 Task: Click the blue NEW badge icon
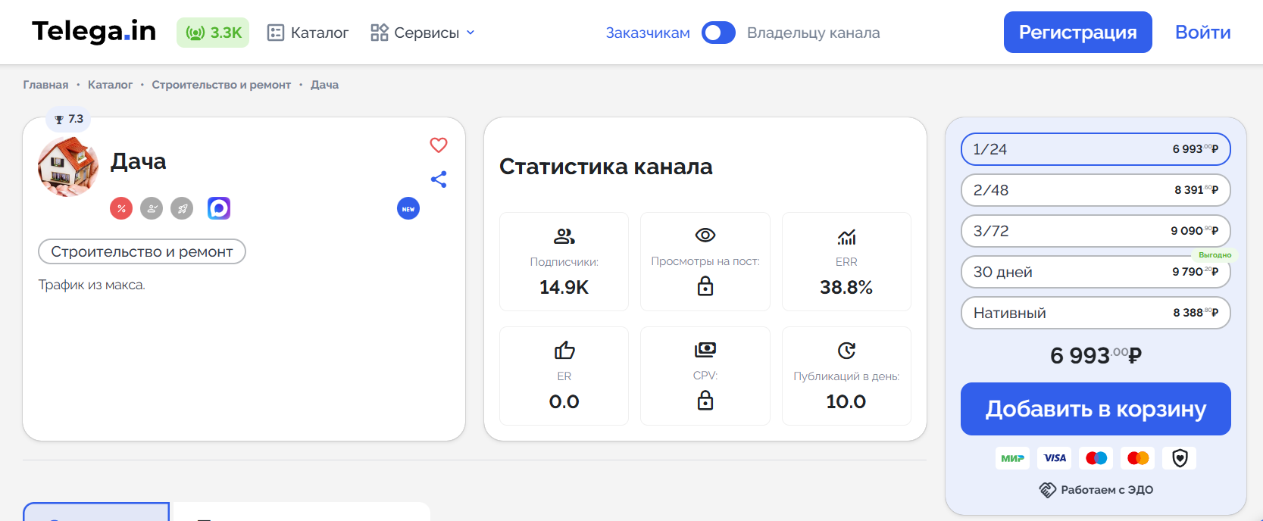(x=408, y=209)
